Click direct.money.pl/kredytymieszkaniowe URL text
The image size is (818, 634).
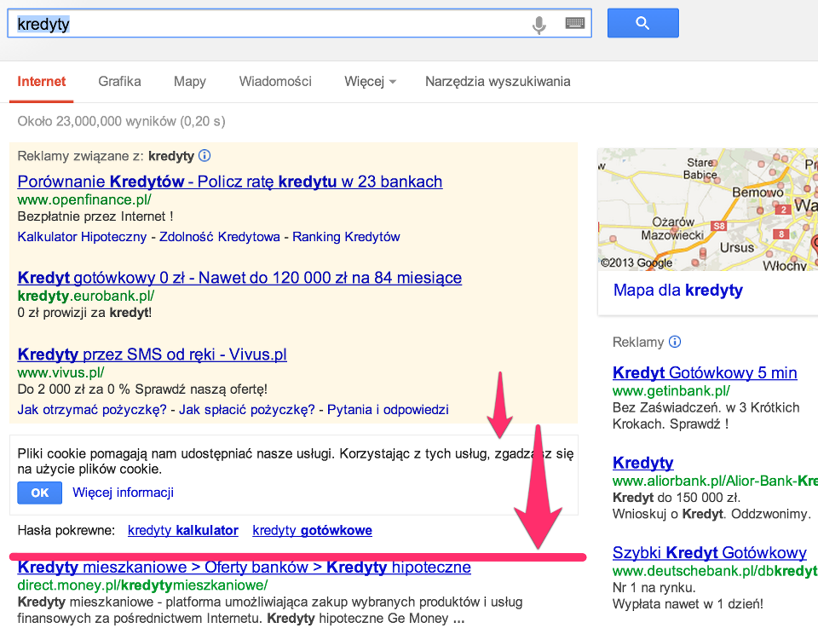pyautogui.click(x=142, y=585)
